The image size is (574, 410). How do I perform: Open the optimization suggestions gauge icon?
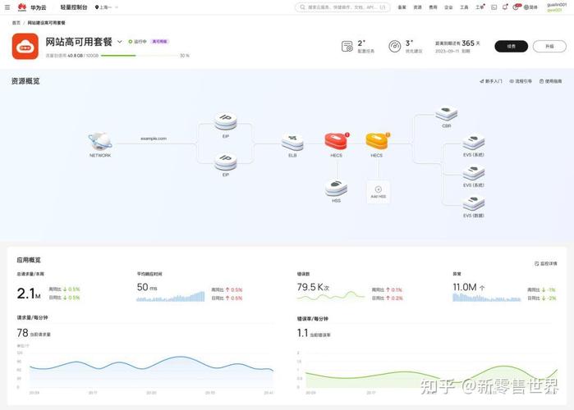(395, 47)
